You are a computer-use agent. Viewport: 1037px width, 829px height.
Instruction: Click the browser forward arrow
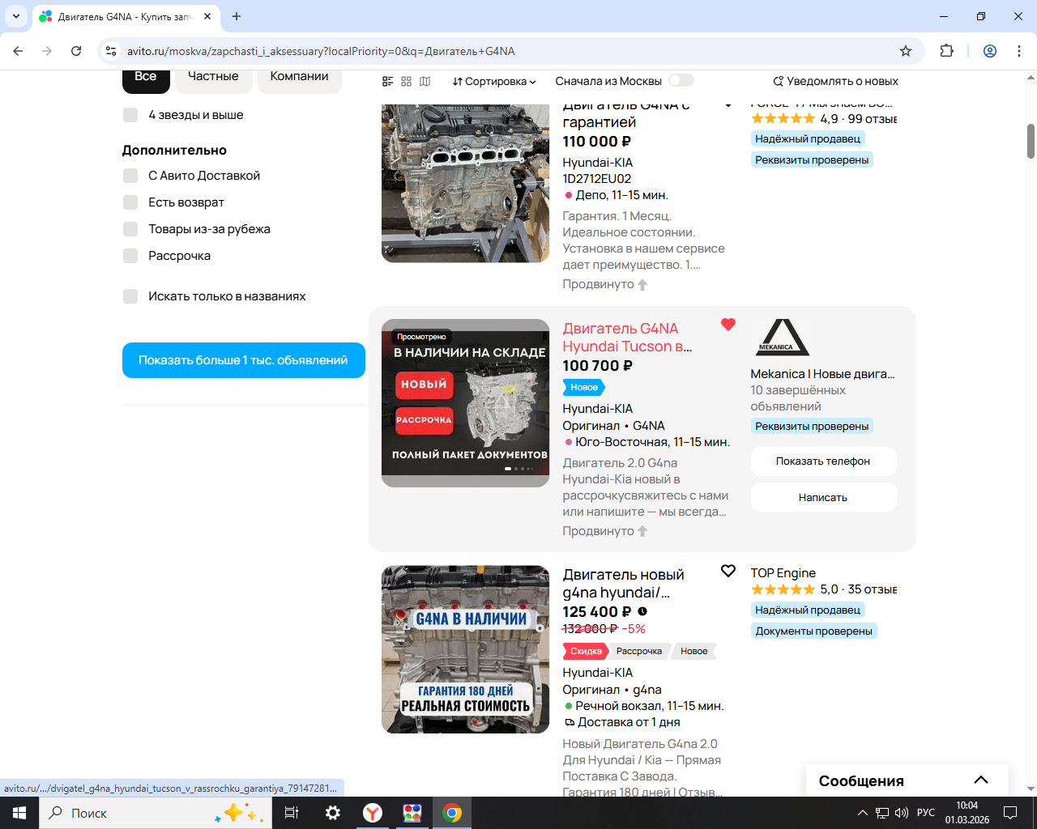coord(47,51)
